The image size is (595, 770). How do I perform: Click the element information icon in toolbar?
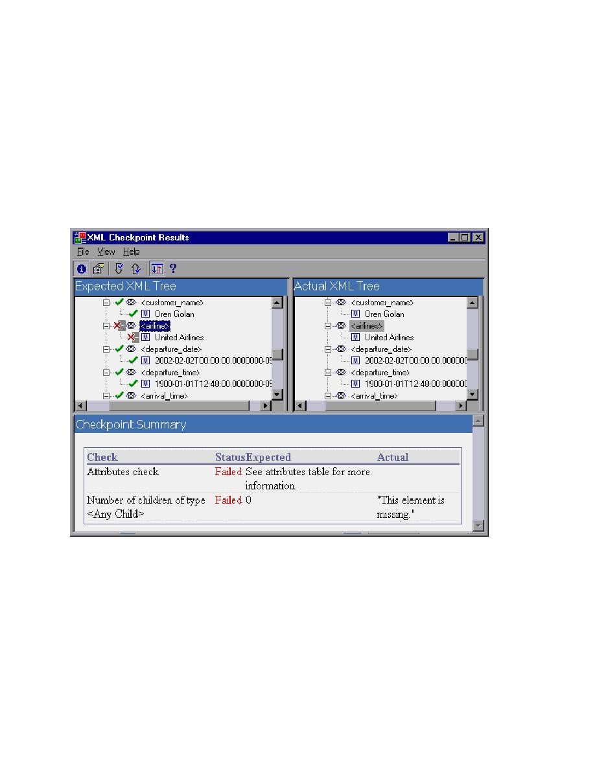click(81, 268)
